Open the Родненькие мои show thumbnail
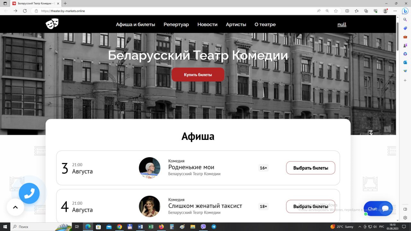 (x=150, y=168)
